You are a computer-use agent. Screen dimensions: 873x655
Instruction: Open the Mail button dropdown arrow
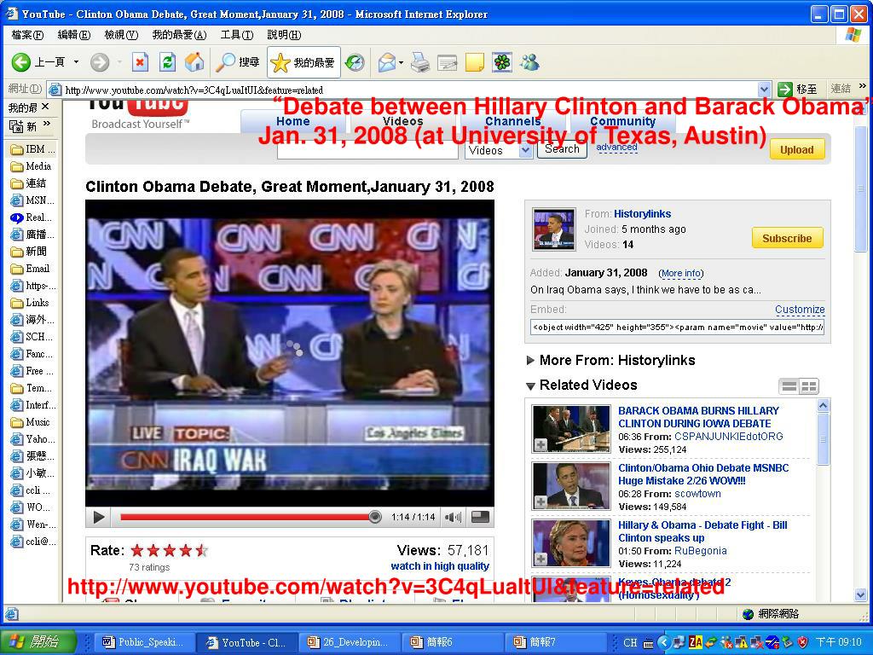[x=401, y=62]
